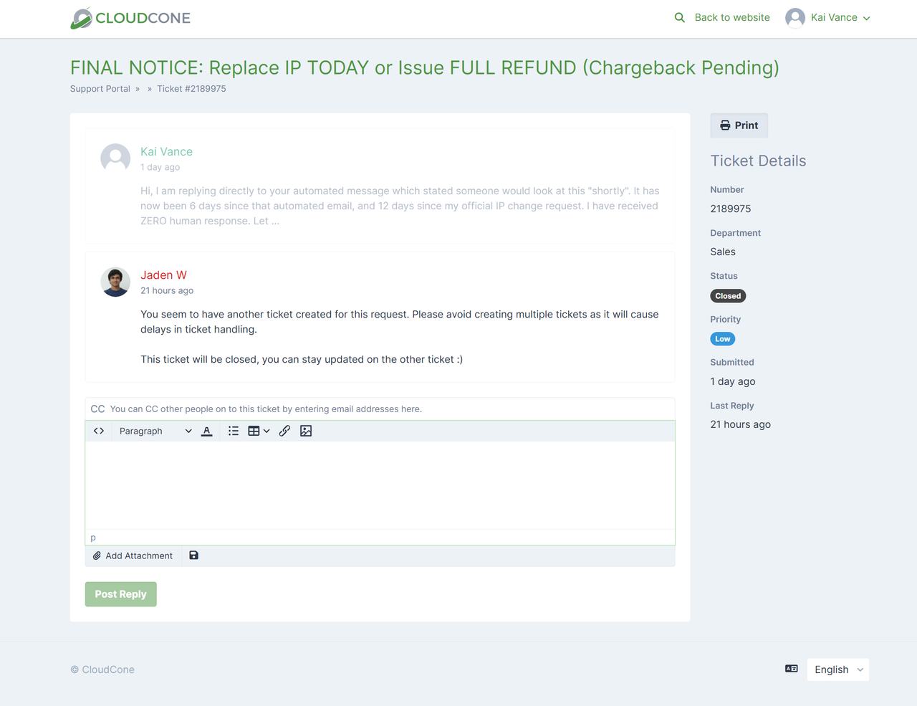This screenshot has height=706, width=917.
Task: Click the save draft disk icon
Action: pyautogui.click(x=193, y=555)
